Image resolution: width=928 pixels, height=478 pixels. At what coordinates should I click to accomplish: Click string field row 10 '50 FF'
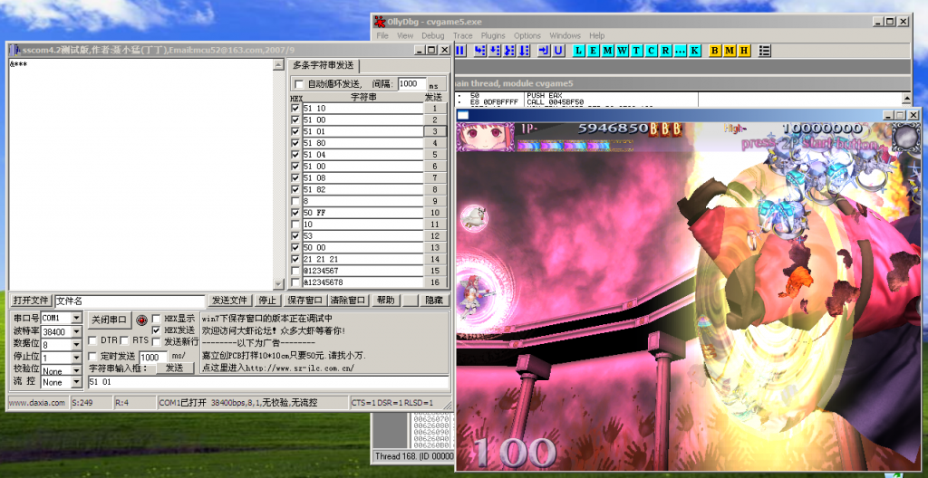(x=362, y=213)
